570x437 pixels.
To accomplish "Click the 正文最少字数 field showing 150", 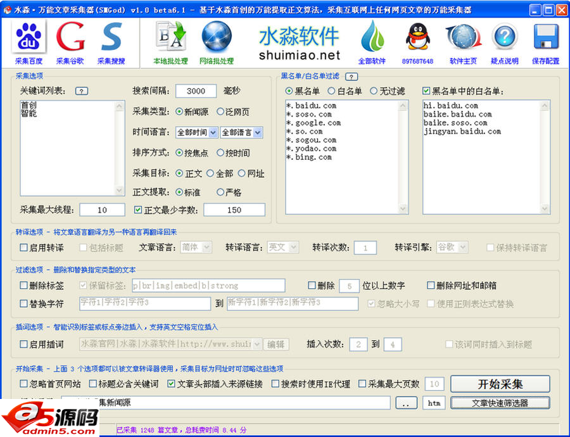I will (234, 210).
